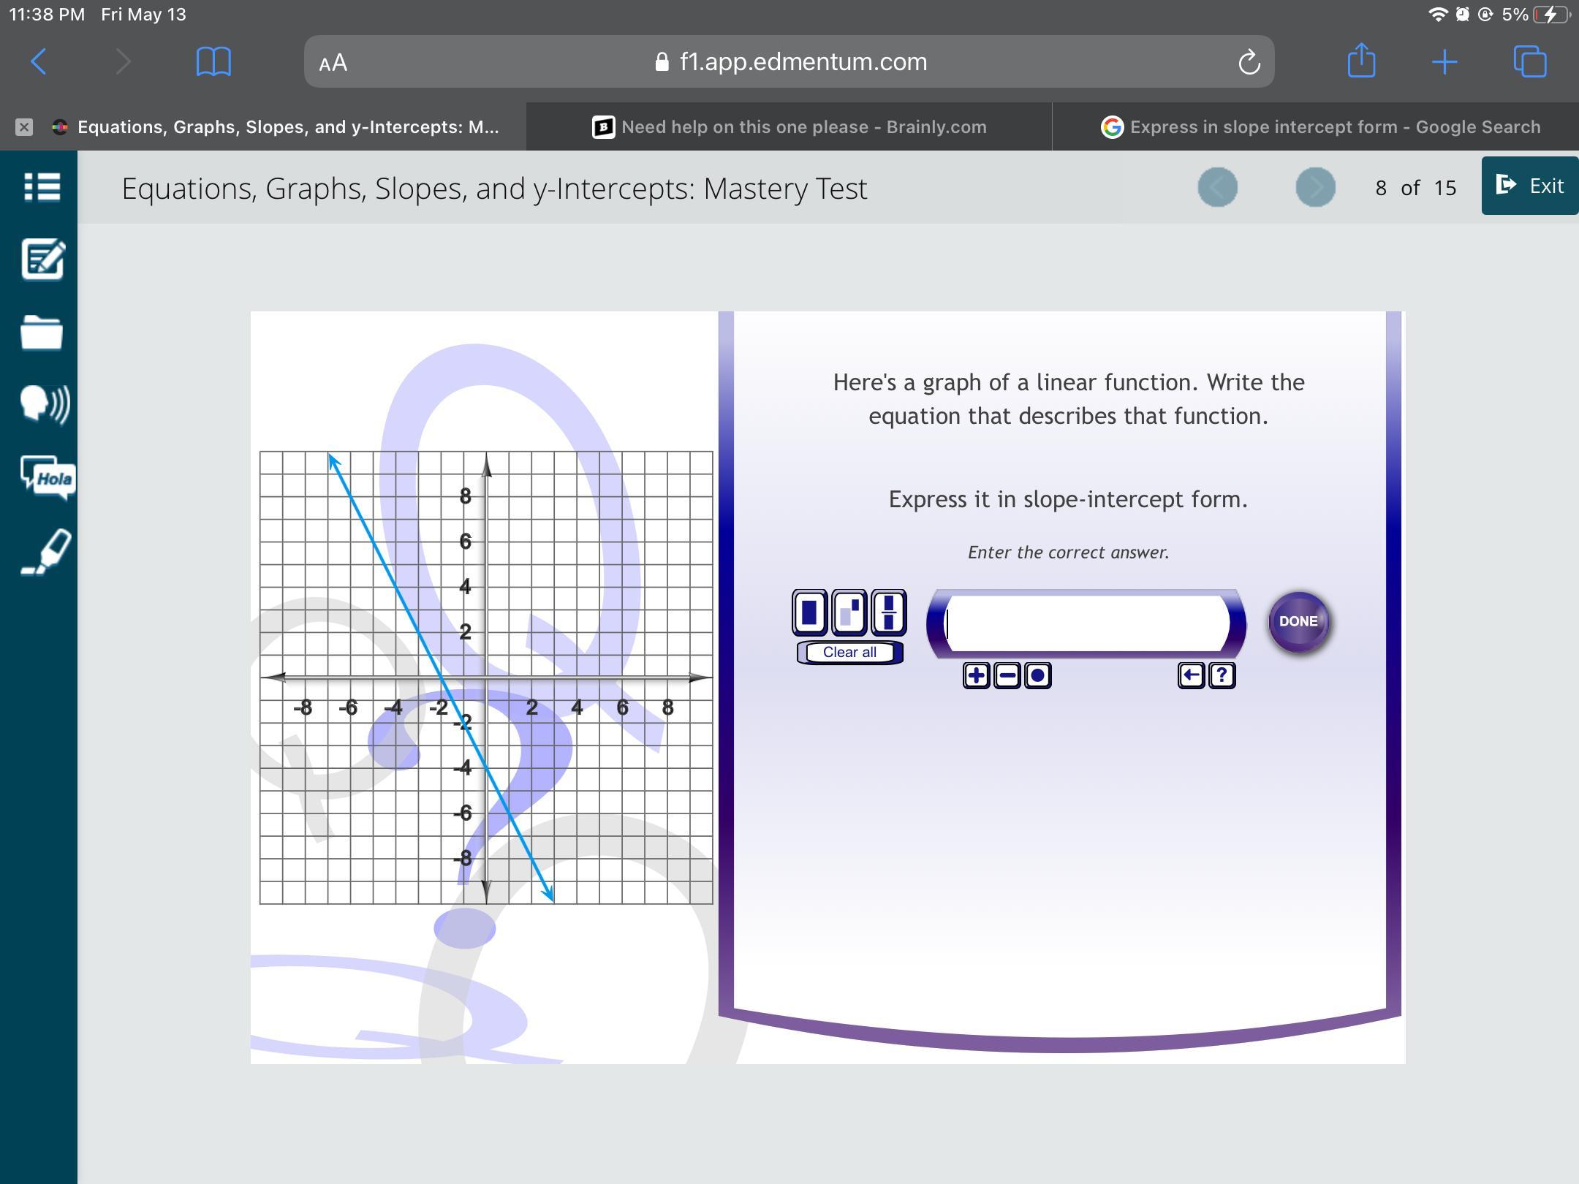This screenshot has height=1184, width=1579.
Task: Open the notes editing tool
Action: click(42, 259)
